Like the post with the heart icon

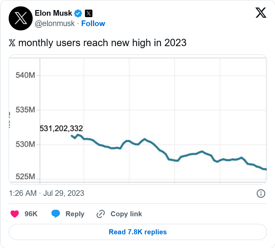(x=15, y=214)
